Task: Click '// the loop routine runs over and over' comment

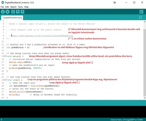Action: click(38, 77)
